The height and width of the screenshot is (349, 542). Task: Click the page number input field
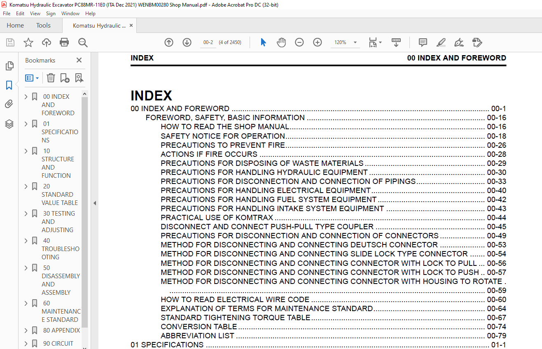tap(208, 42)
